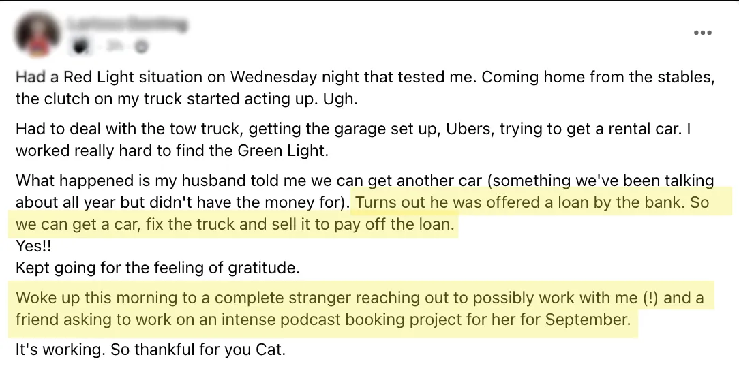Click the highlighted line about selling the truck
The image size is (739, 372).
235,224
